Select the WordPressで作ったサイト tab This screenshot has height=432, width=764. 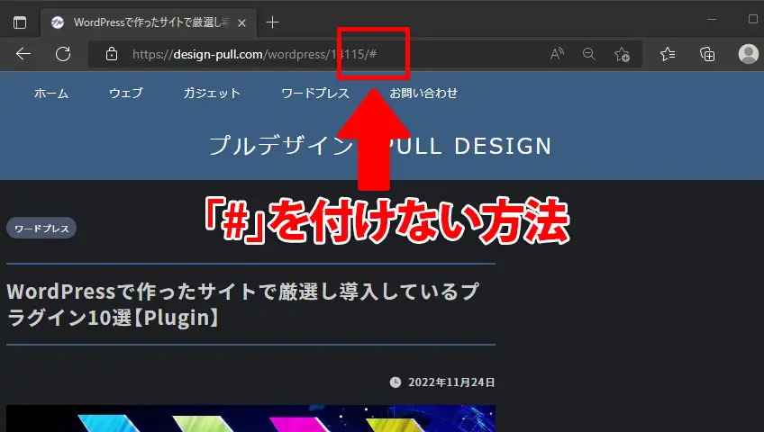pyautogui.click(x=149, y=22)
